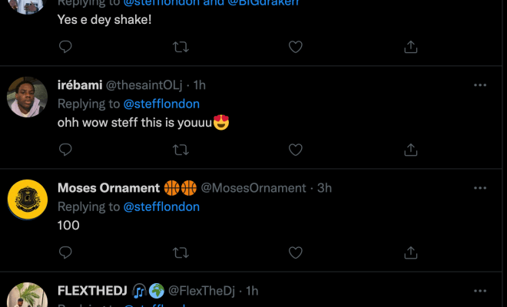Like Moses Ornament's "100" tweet
The image size is (507, 307).
coord(295,253)
